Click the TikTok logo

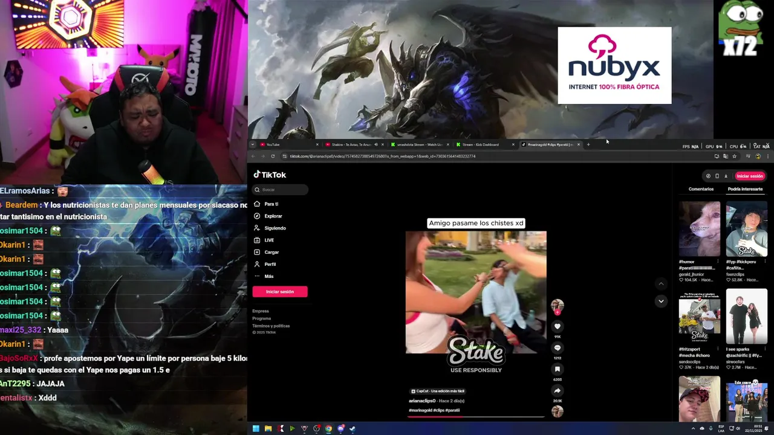click(x=270, y=175)
